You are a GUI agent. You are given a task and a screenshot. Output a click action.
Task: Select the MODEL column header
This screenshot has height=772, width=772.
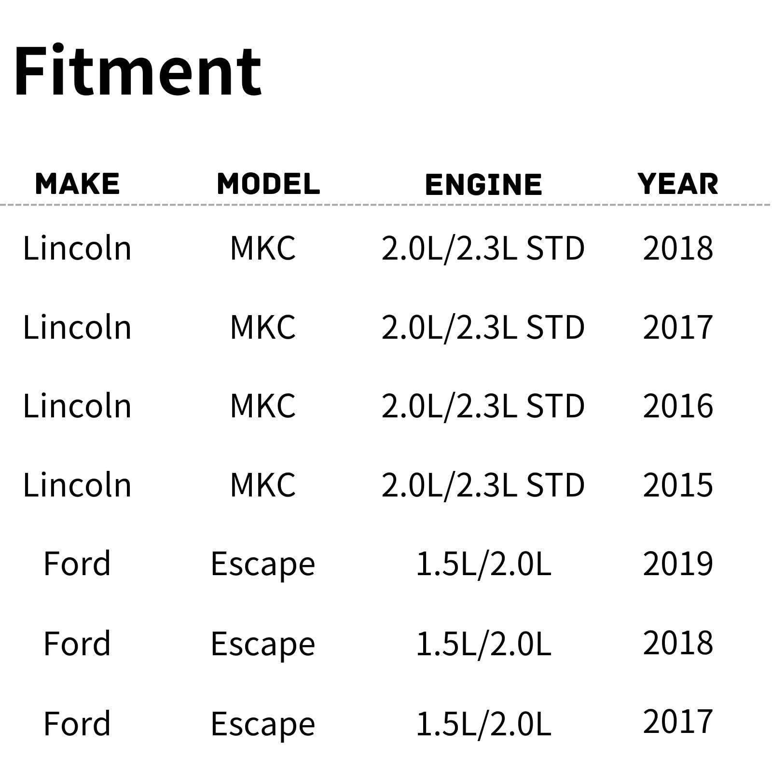click(268, 184)
